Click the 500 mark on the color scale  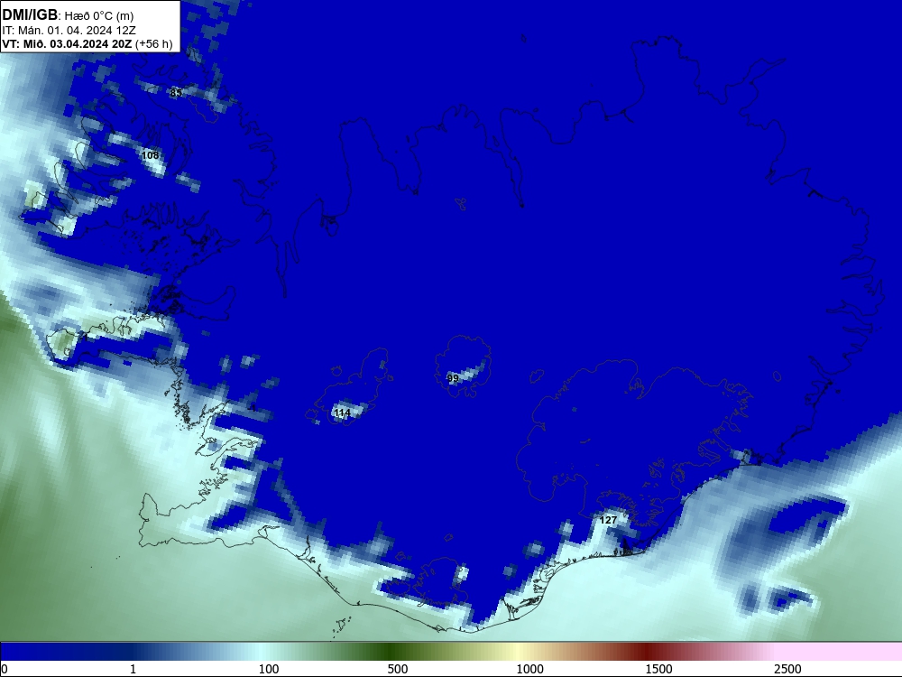(398, 669)
